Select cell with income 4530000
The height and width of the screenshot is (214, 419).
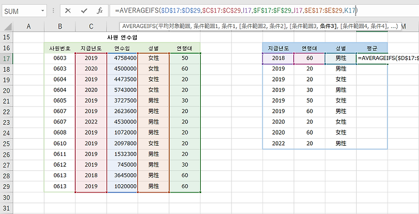click(x=122, y=122)
